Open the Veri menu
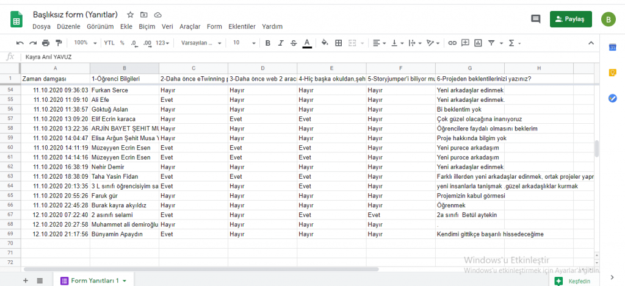This screenshot has height=286, width=625. (167, 26)
